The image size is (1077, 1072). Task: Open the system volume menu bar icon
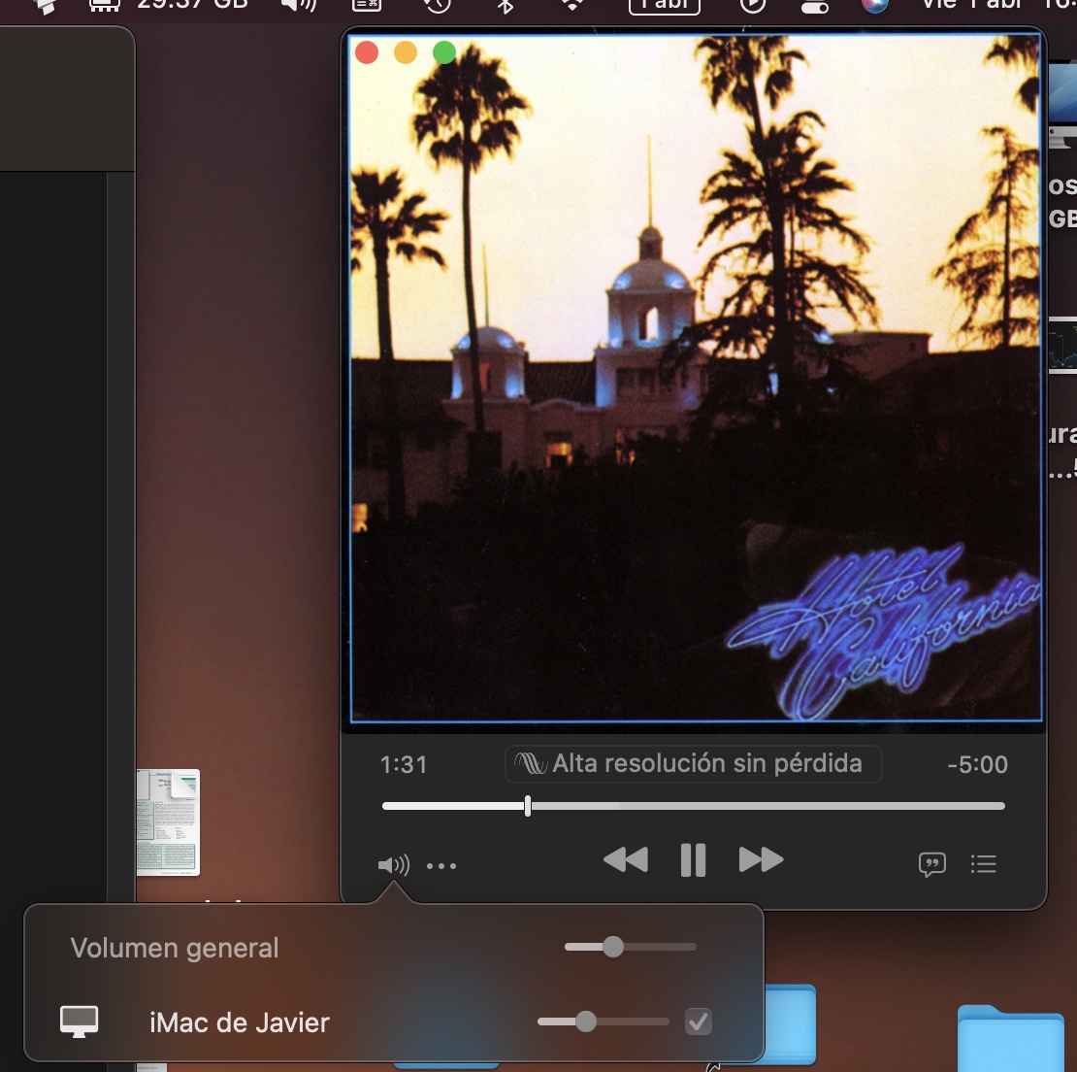click(299, 5)
